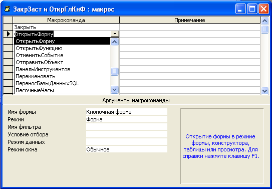Screen dimensions: 272x189
Task: Click the Аргументы макрокоманды heading
Action: point(136,100)
